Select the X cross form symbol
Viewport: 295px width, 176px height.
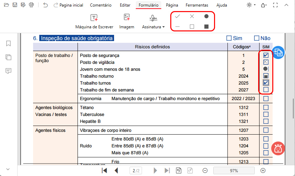pyautogui.click(x=192, y=17)
